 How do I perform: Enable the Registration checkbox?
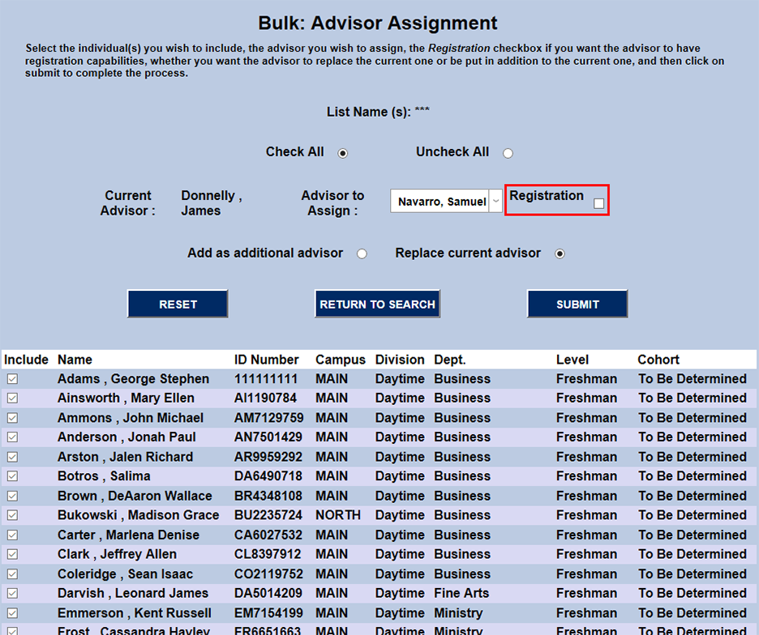(599, 204)
